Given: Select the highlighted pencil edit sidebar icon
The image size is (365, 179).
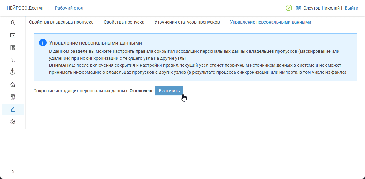Looking at the screenshot, I should tap(13, 109).
